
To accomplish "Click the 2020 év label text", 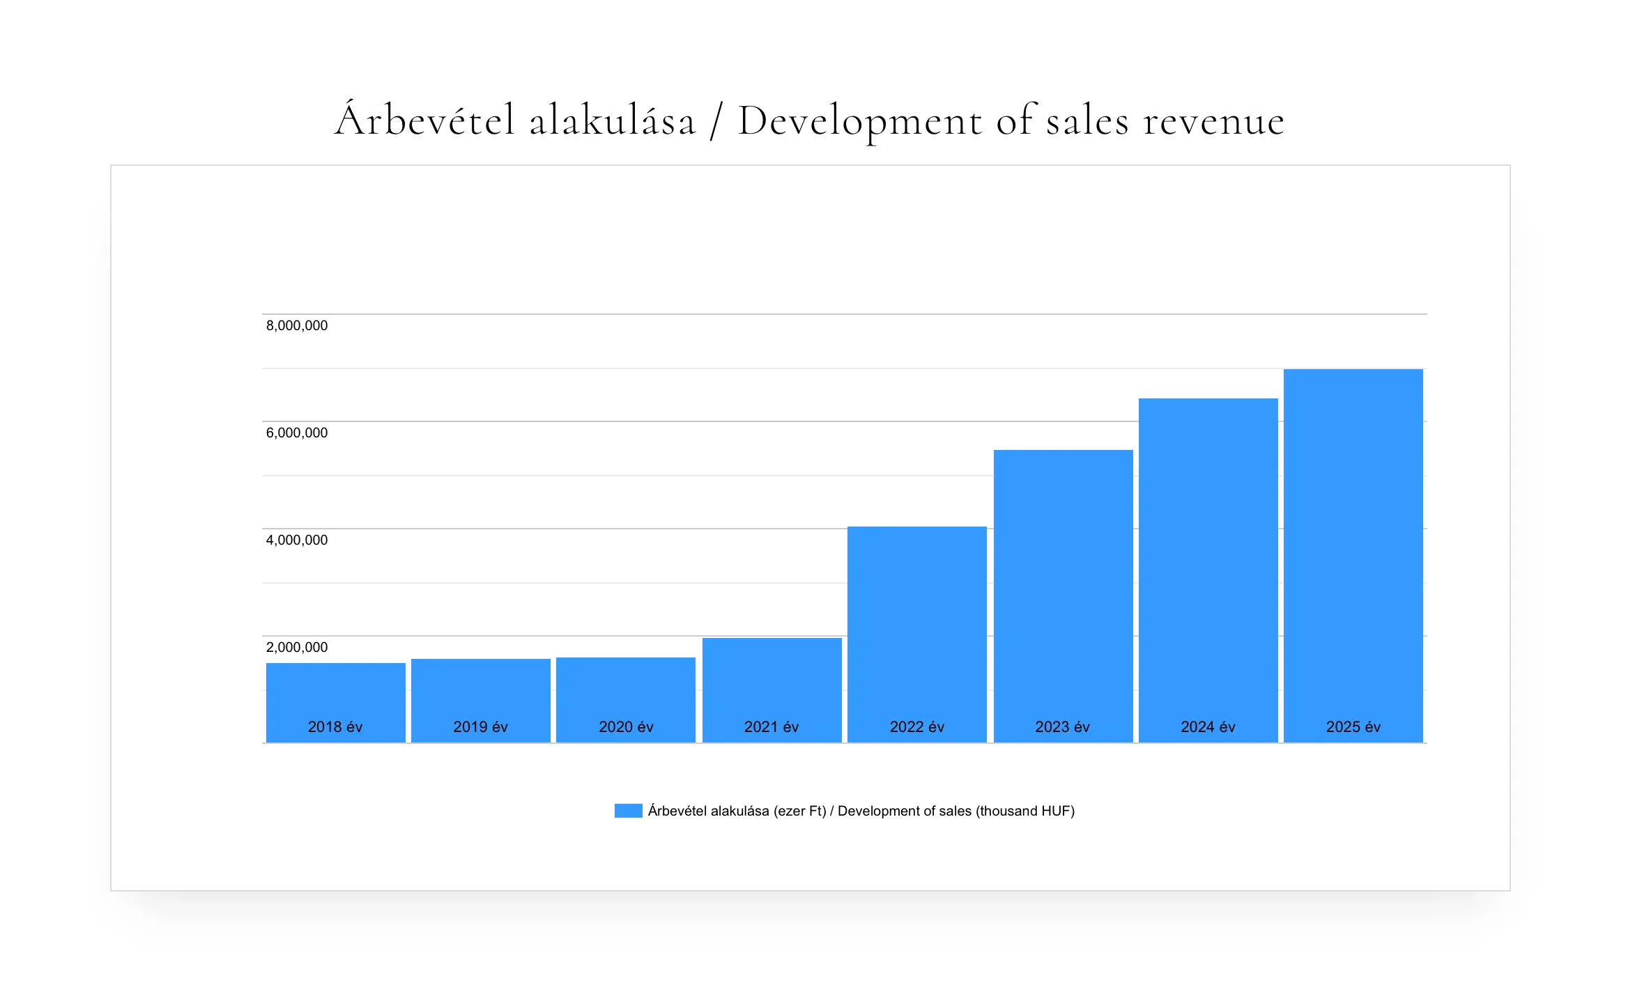I will 626,726.
